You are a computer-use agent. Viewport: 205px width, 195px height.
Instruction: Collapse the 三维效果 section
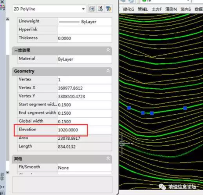pyautogui.click(x=108, y=50)
